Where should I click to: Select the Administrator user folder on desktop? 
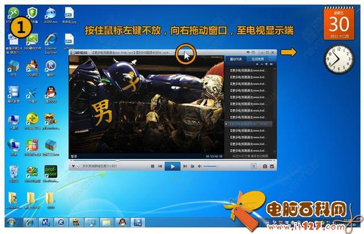[13, 200]
